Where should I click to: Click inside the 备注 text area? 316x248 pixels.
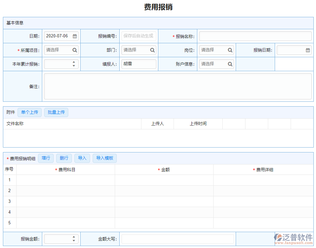tap(178, 86)
